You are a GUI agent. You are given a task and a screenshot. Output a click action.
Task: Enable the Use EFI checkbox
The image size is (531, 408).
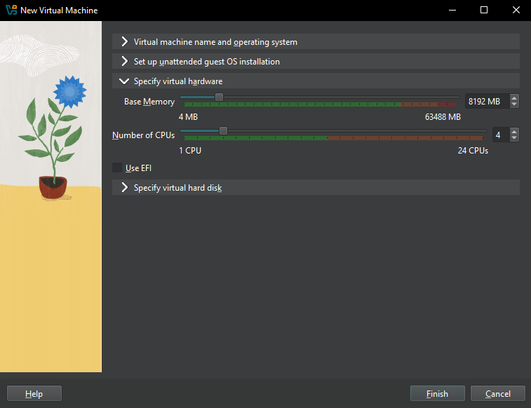pyautogui.click(x=117, y=168)
